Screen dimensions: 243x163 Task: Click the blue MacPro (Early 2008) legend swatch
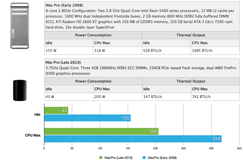click(144, 157)
